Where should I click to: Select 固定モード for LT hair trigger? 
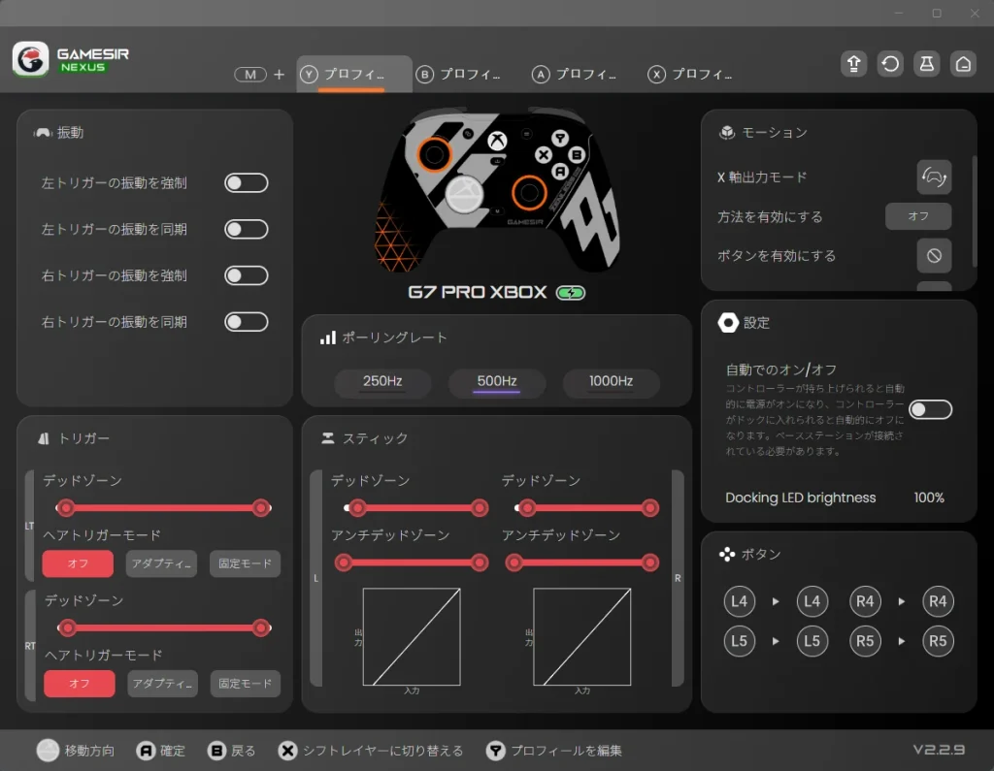tap(245, 564)
